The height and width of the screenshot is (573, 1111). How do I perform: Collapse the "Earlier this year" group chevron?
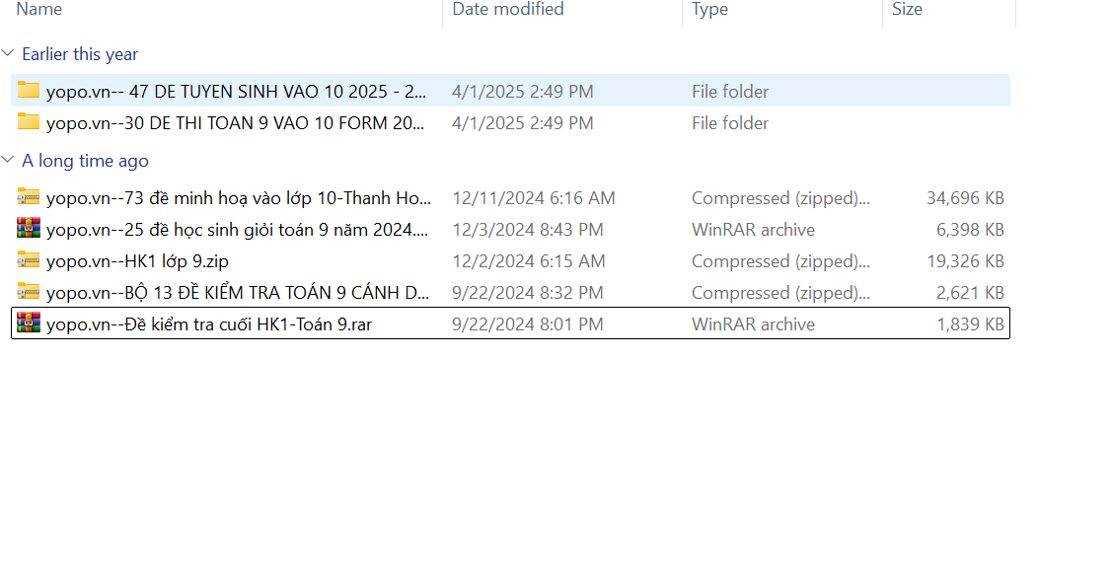click(x=9, y=54)
